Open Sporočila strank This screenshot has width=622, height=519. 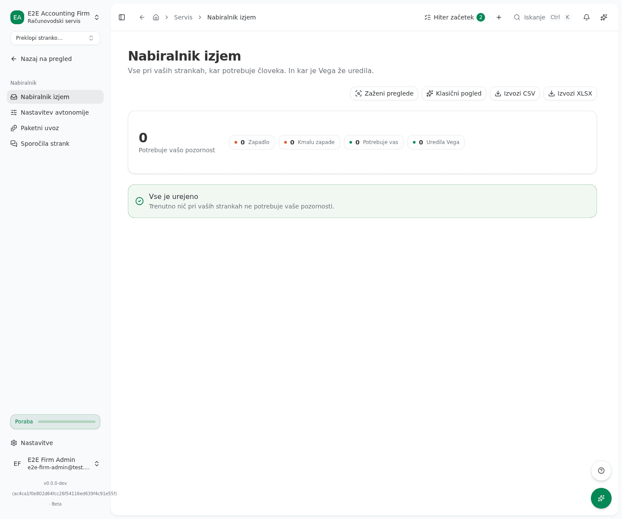coord(55,144)
